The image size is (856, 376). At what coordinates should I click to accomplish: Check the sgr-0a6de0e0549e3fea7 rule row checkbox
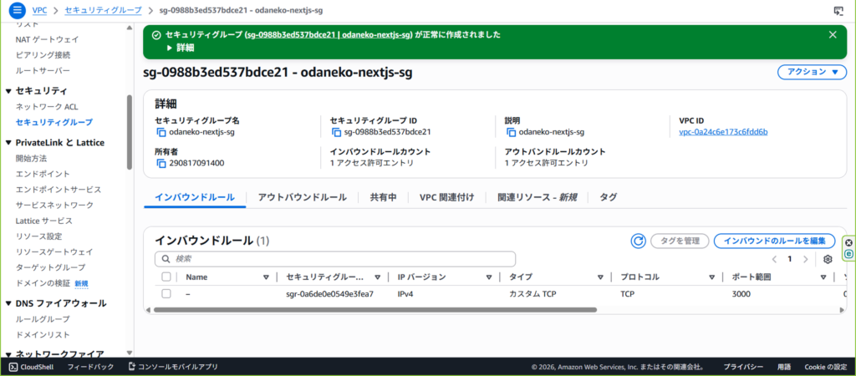tap(166, 294)
